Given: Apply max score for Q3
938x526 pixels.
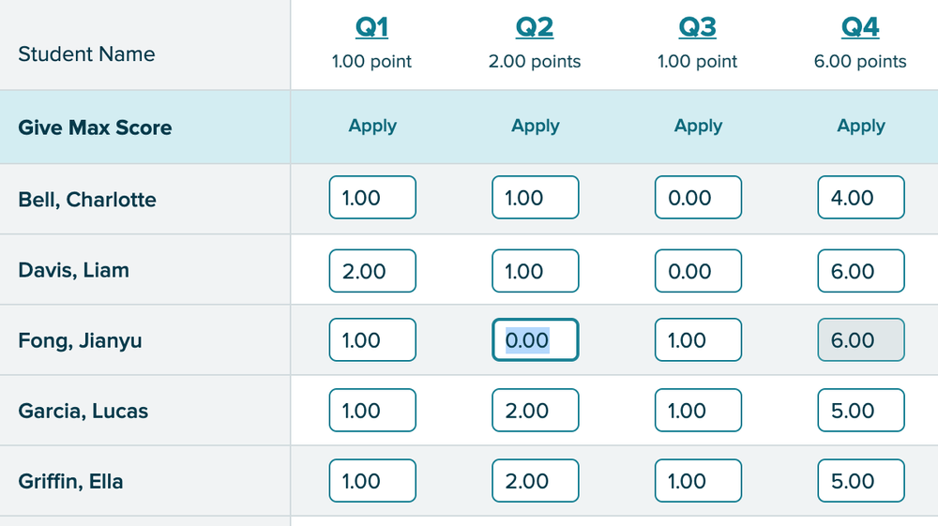Looking at the screenshot, I should [x=698, y=127].
